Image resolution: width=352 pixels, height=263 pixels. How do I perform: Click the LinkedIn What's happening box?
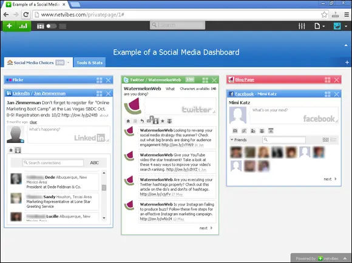tap(69, 135)
